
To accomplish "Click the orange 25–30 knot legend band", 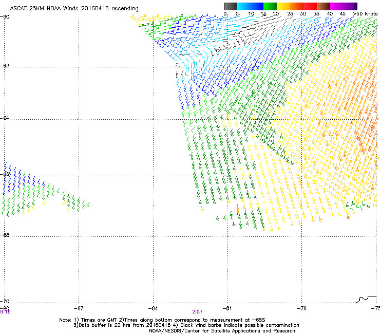I will (x=297, y=6).
